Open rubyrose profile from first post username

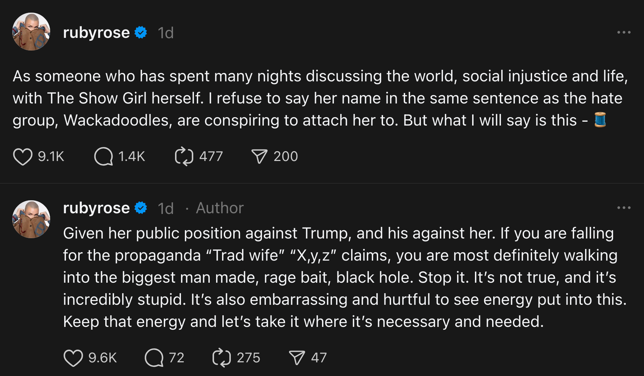pos(96,33)
